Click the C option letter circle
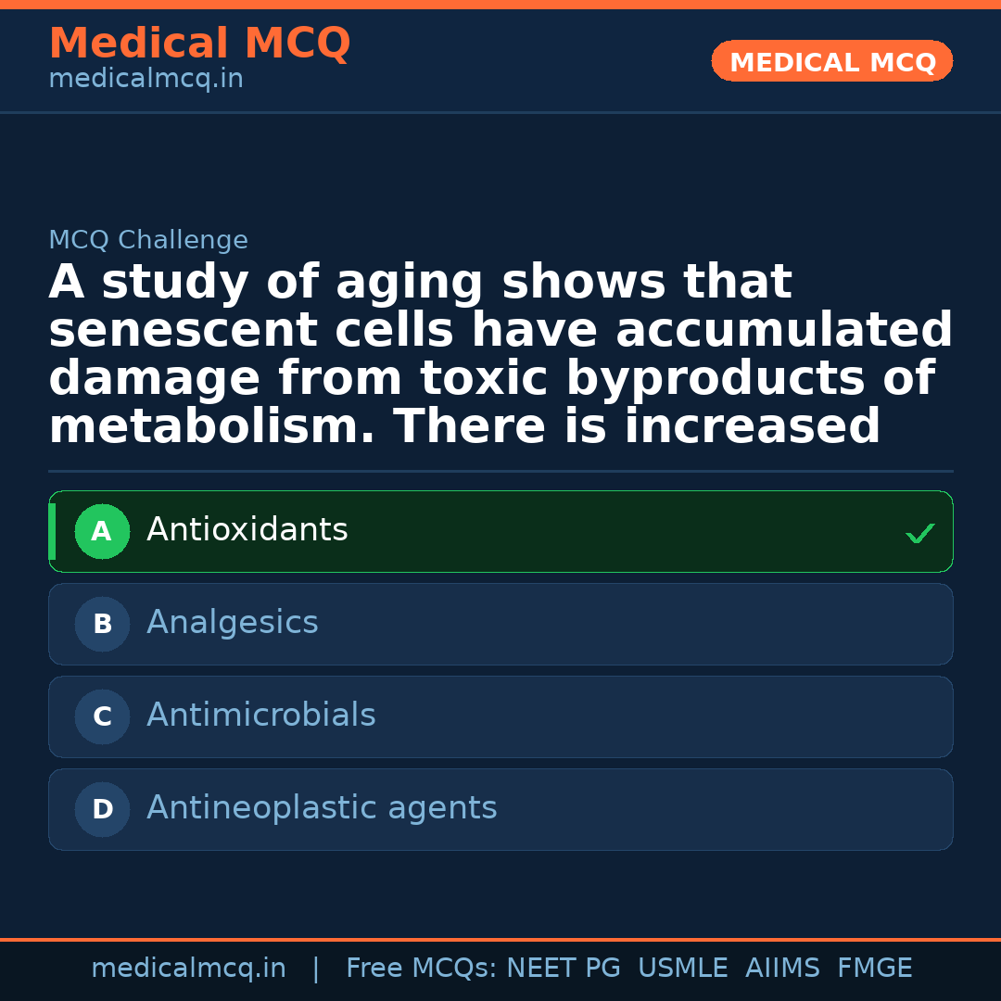 [x=102, y=717]
